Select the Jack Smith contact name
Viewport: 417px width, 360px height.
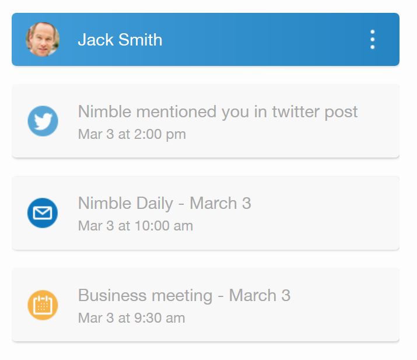pyautogui.click(x=120, y=40)
